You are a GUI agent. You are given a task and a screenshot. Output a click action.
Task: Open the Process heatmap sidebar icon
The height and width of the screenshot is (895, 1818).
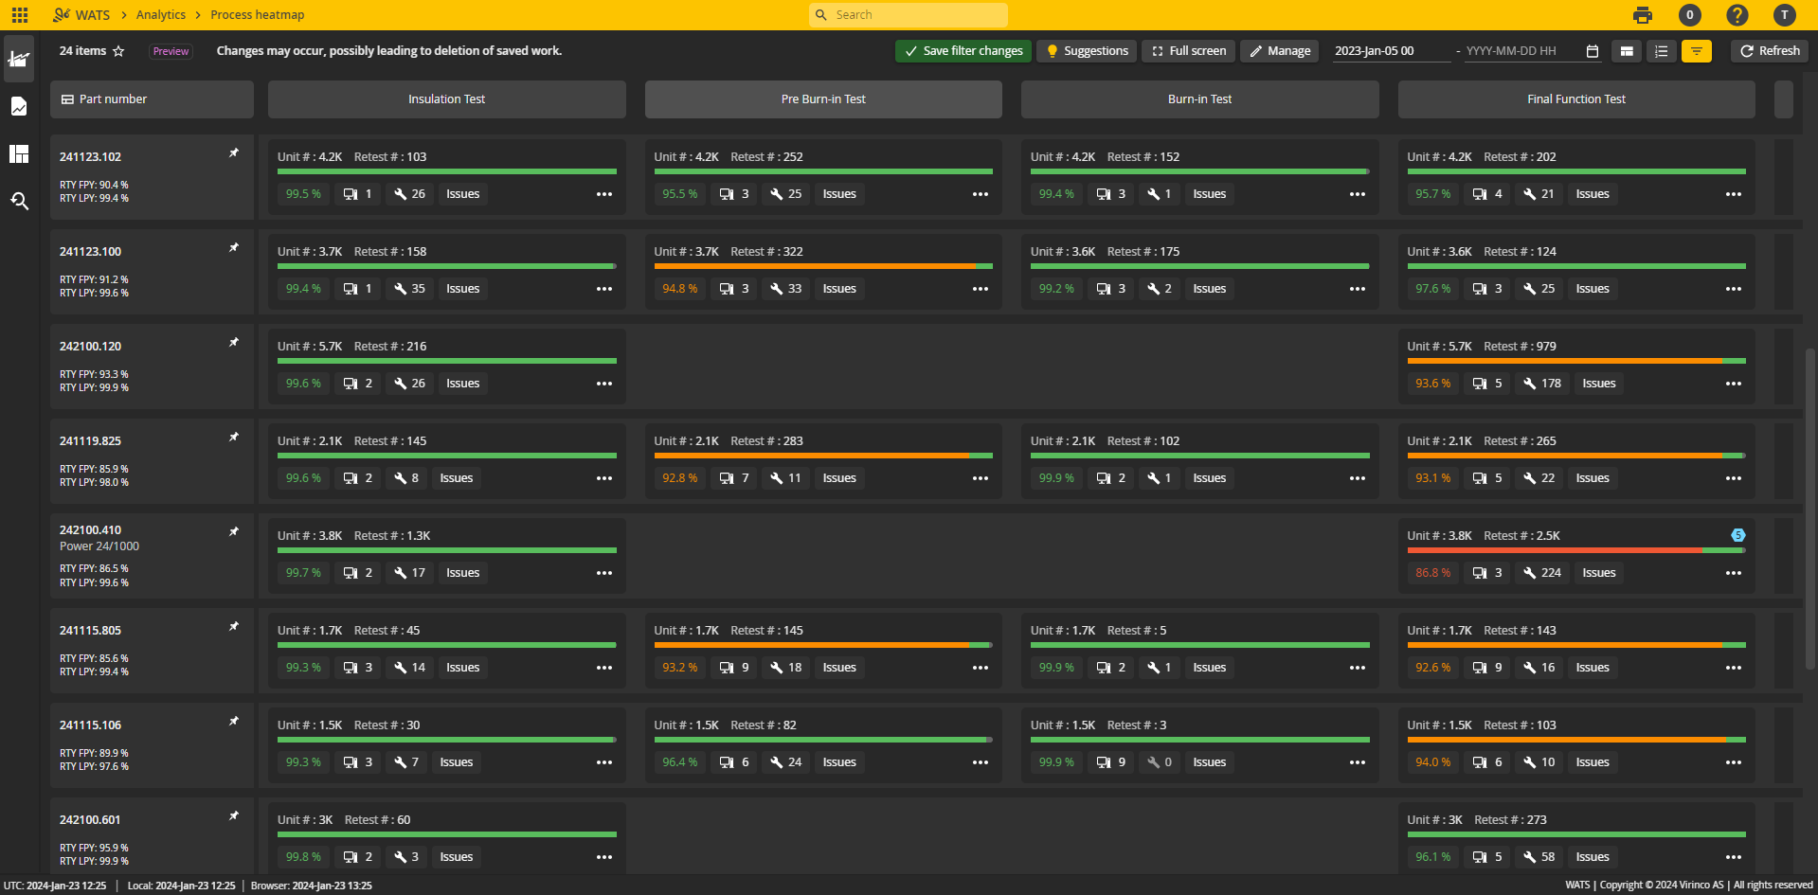click(19, 59)
